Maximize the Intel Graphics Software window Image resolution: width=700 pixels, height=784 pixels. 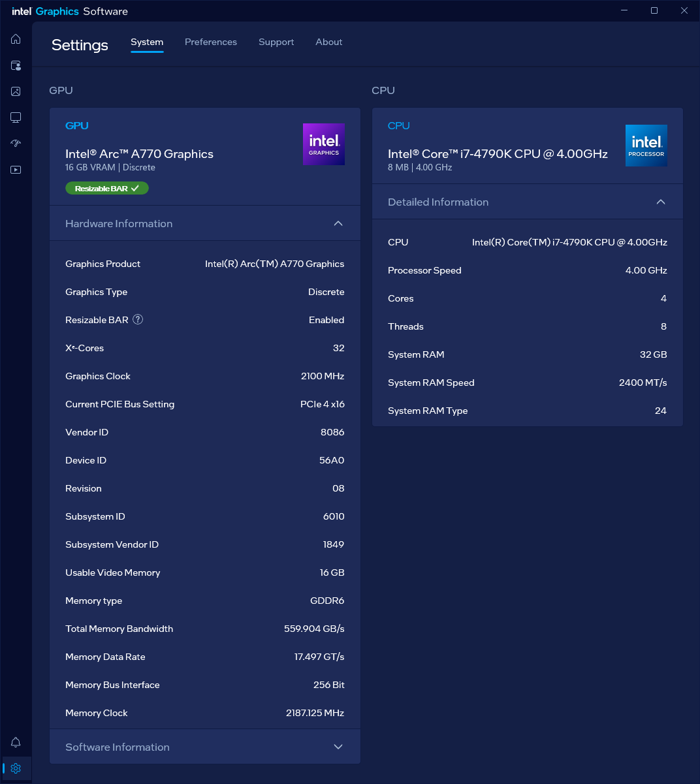[x=654, y=10]
